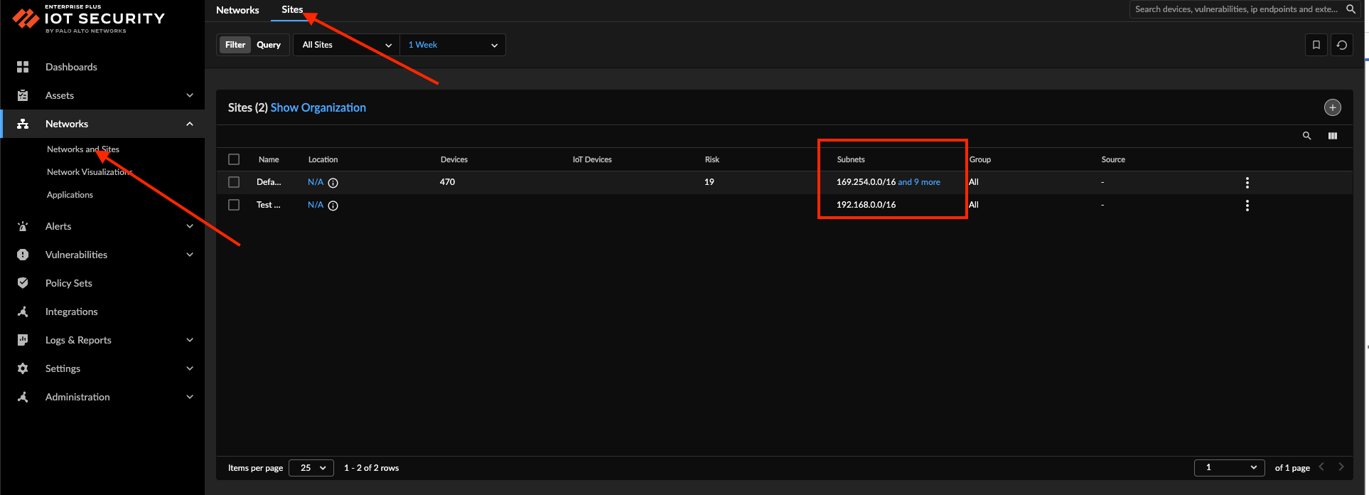
Task: Expand the Alerts menu chevron
Action: [190, 226]
